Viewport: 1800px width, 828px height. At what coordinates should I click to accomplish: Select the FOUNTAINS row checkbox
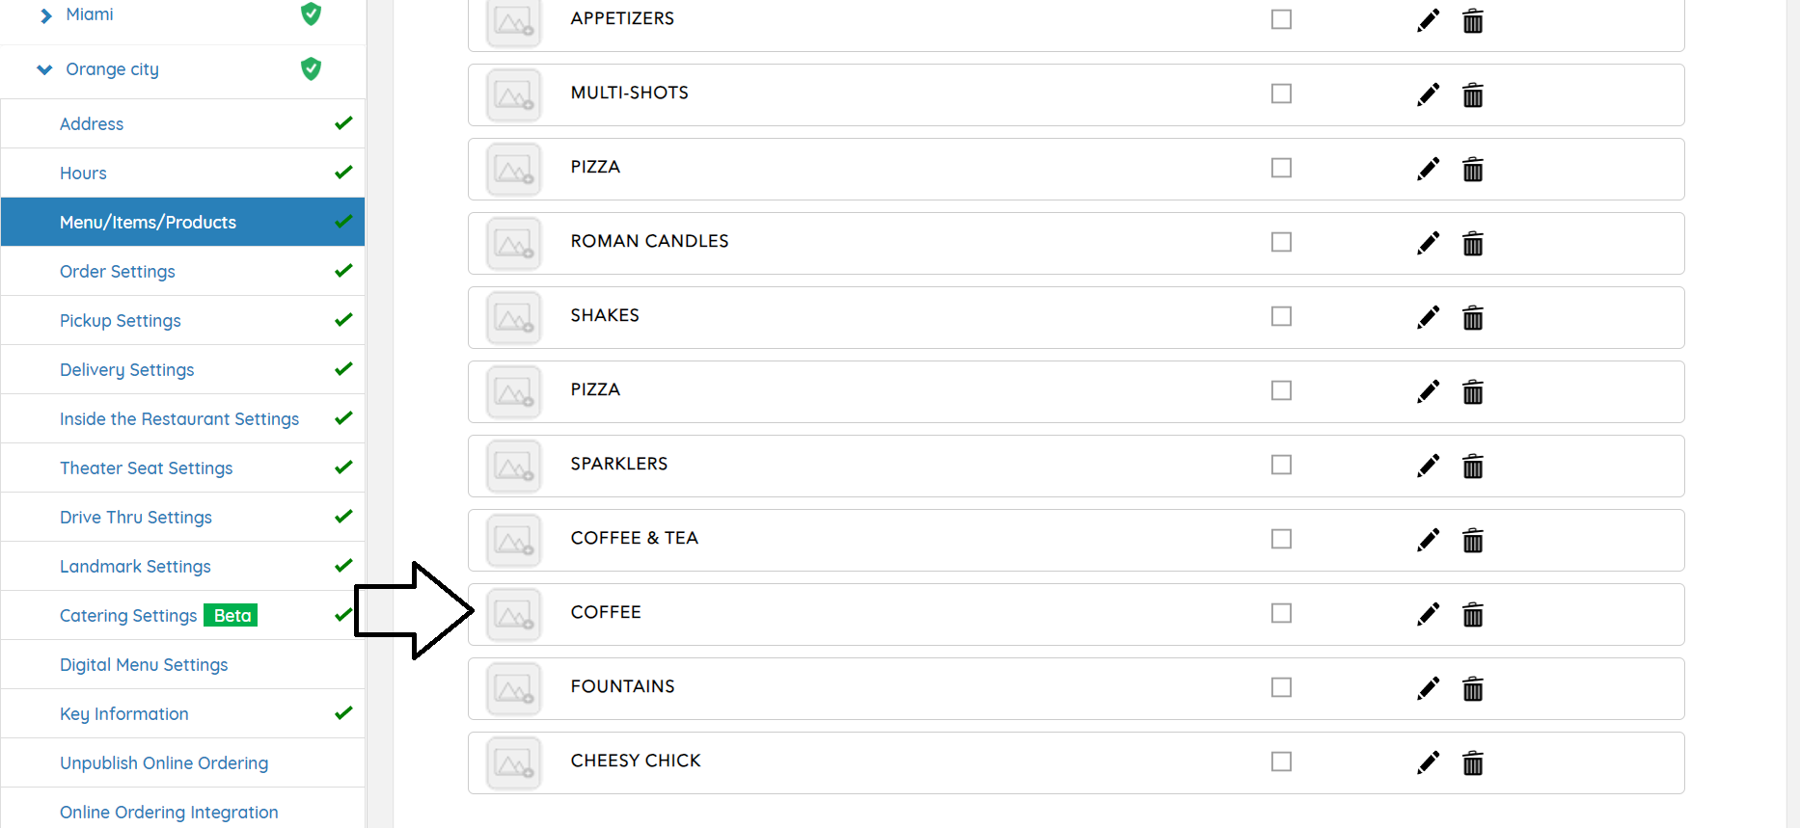point(1281,687)
